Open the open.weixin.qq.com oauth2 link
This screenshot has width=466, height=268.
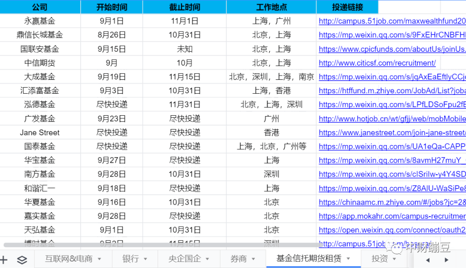click(x=392, y=230)
